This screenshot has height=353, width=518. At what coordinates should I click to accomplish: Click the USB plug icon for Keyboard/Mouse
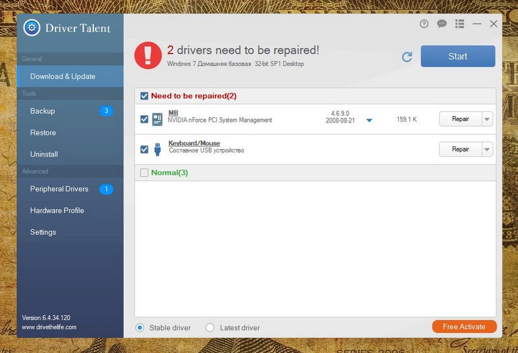click(x=157, y=150)
